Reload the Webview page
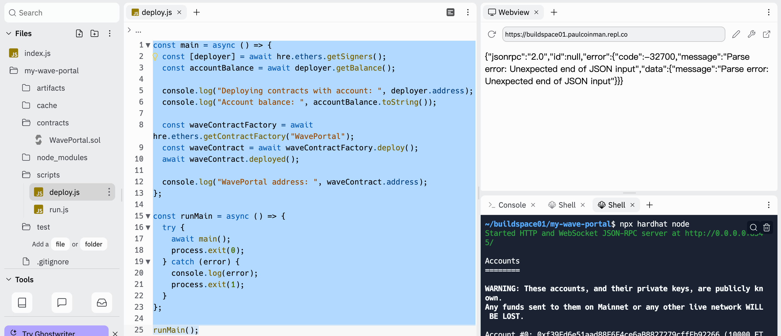Viewport: 781px width, 336px height. (492, 34)
